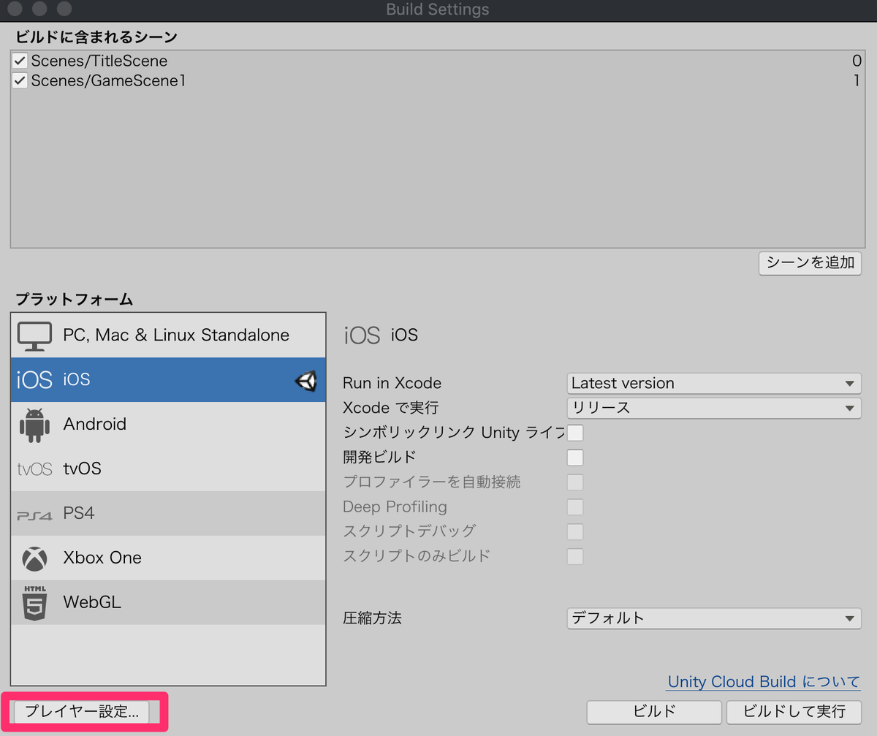The image size is (877, 736).
Task: Click scene index 0 value
Action: pos(857,61)
